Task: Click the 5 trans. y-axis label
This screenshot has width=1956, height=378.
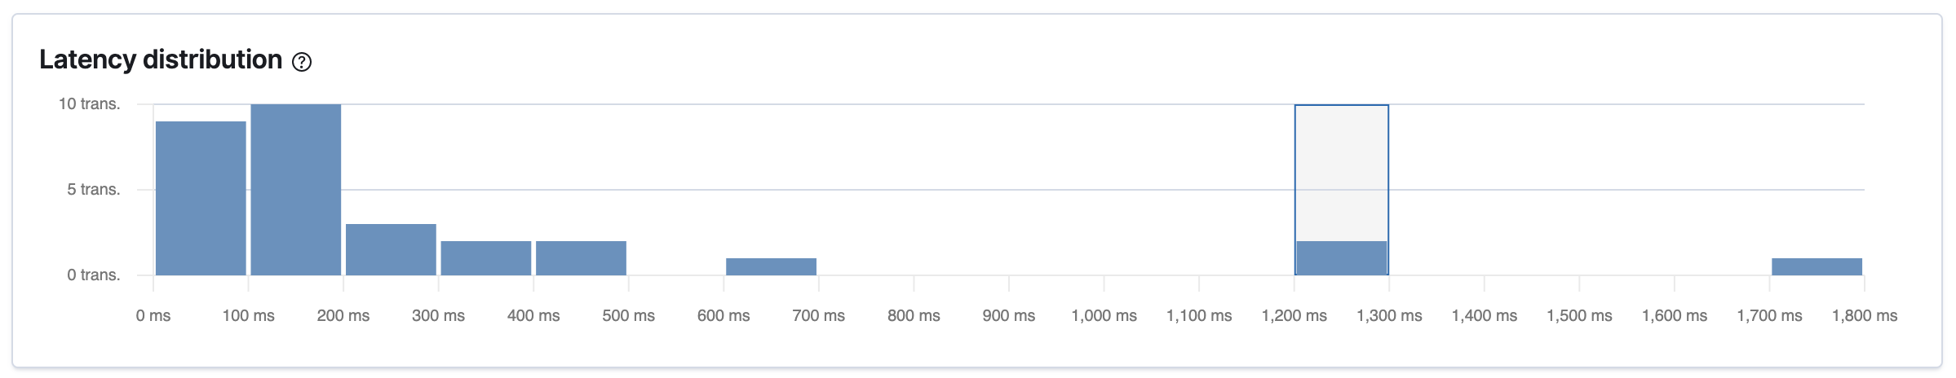Action: click(x=93, y=189)
